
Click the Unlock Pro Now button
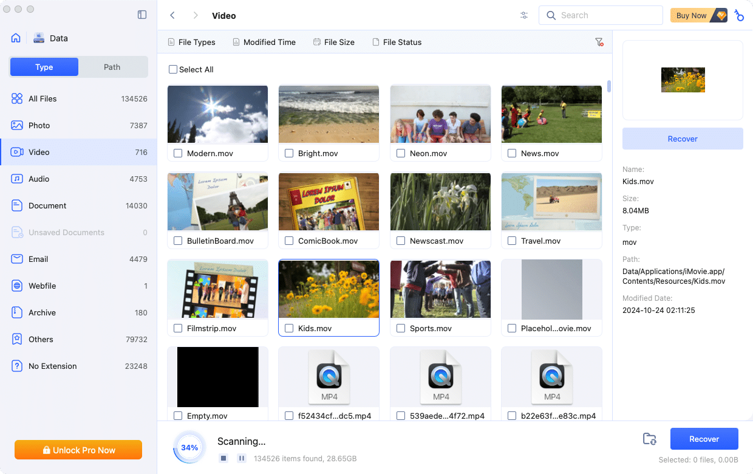point(78,450)
